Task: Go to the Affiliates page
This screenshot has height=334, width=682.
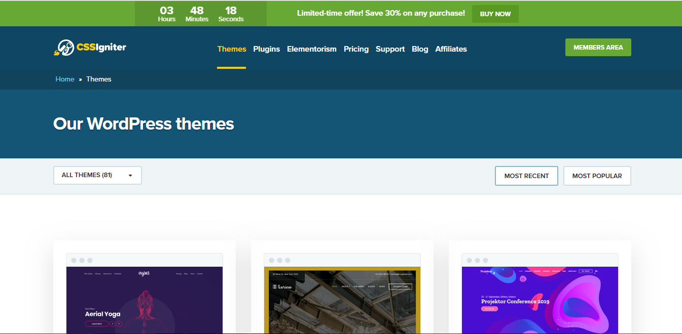Action: (451, 49)
